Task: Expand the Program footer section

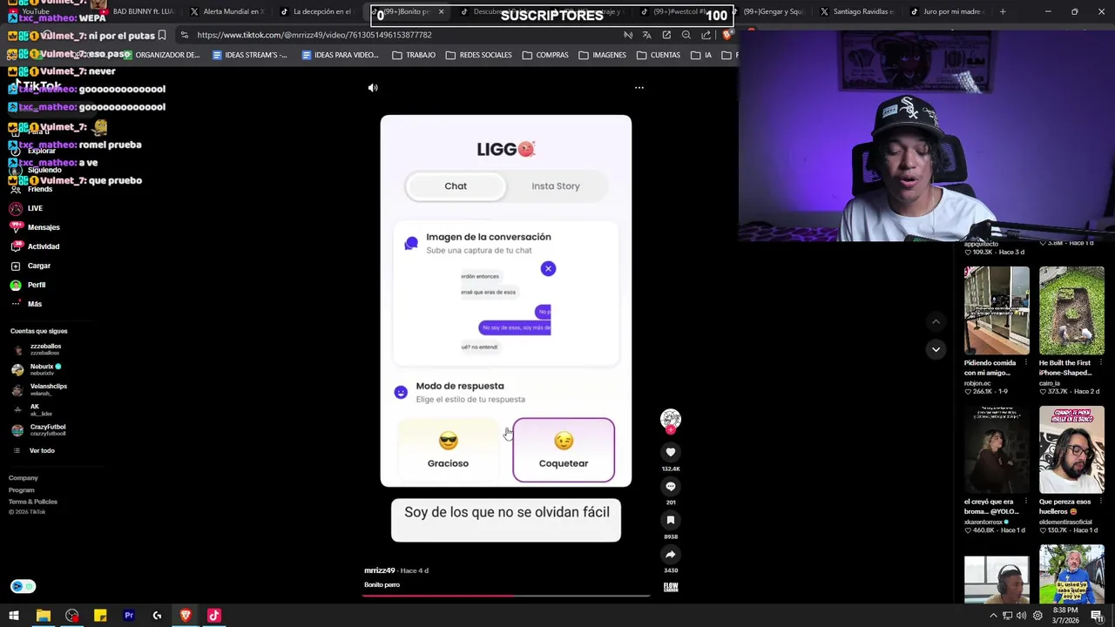Action: pyautogui.click(x=22, y=490)
